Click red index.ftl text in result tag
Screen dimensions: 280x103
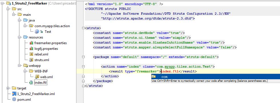pyautogui.click(x=170, y=71)
